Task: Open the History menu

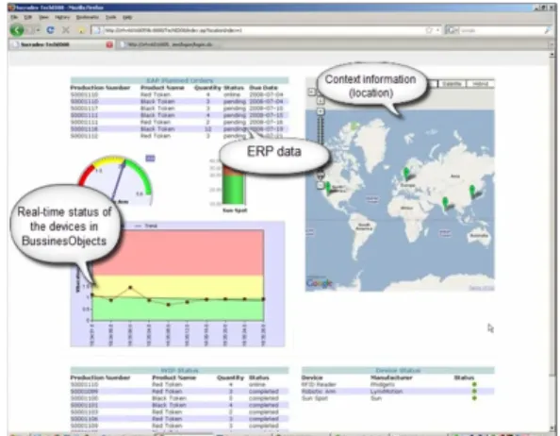Action: click(x=62, y=17)
